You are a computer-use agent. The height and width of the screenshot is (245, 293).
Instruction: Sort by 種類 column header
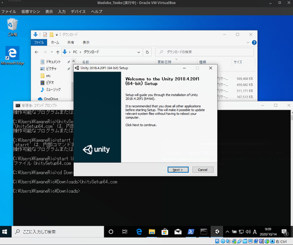pos(203,62)
